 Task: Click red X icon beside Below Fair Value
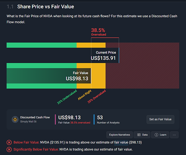coord(9,142)
